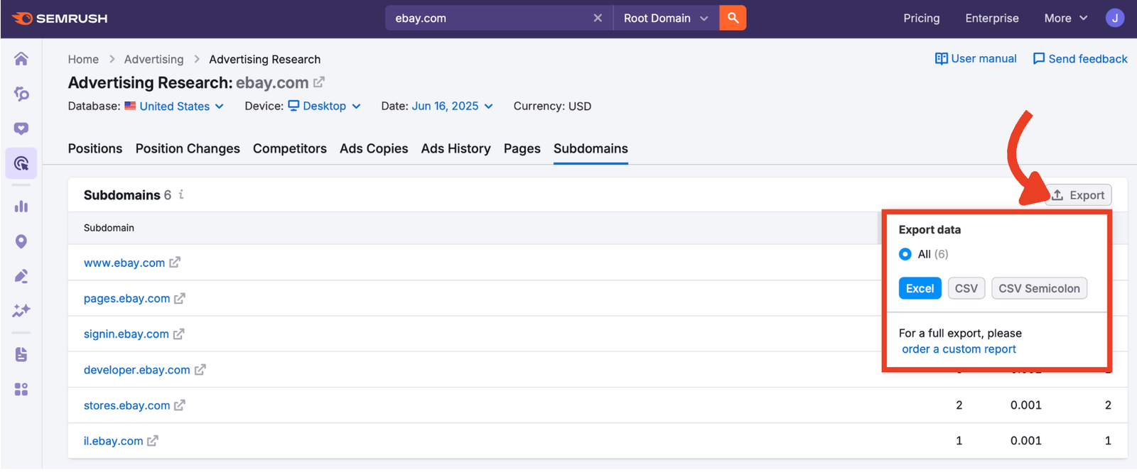Viewport: 1137px width, 472px height.
Task: Open the bar chart sidebar icon
Action: [x=21, y=207]
